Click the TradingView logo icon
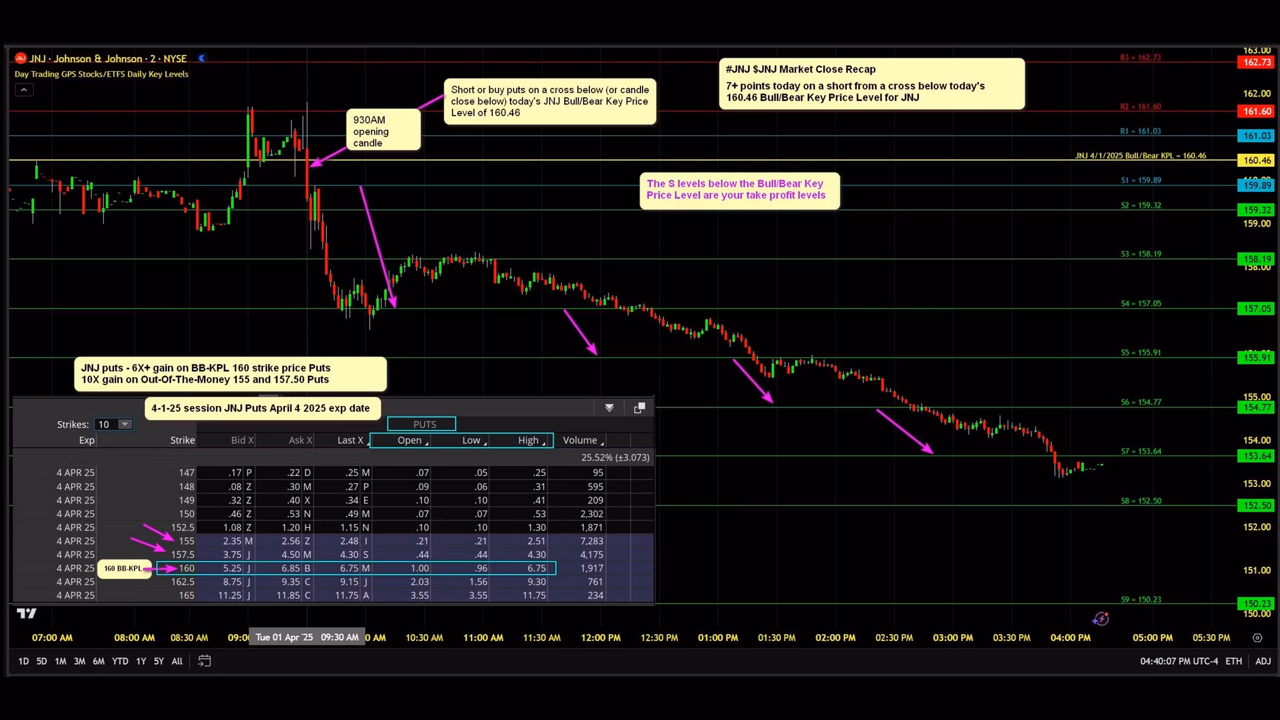The height and width of the screenshot is (720, 1280). (x=27, y=613)
